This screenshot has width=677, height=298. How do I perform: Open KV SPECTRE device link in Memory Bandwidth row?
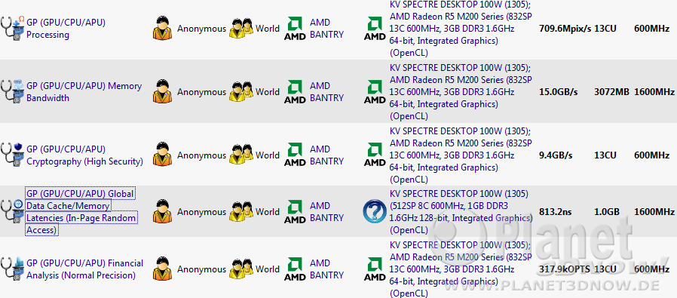[461, 92]
